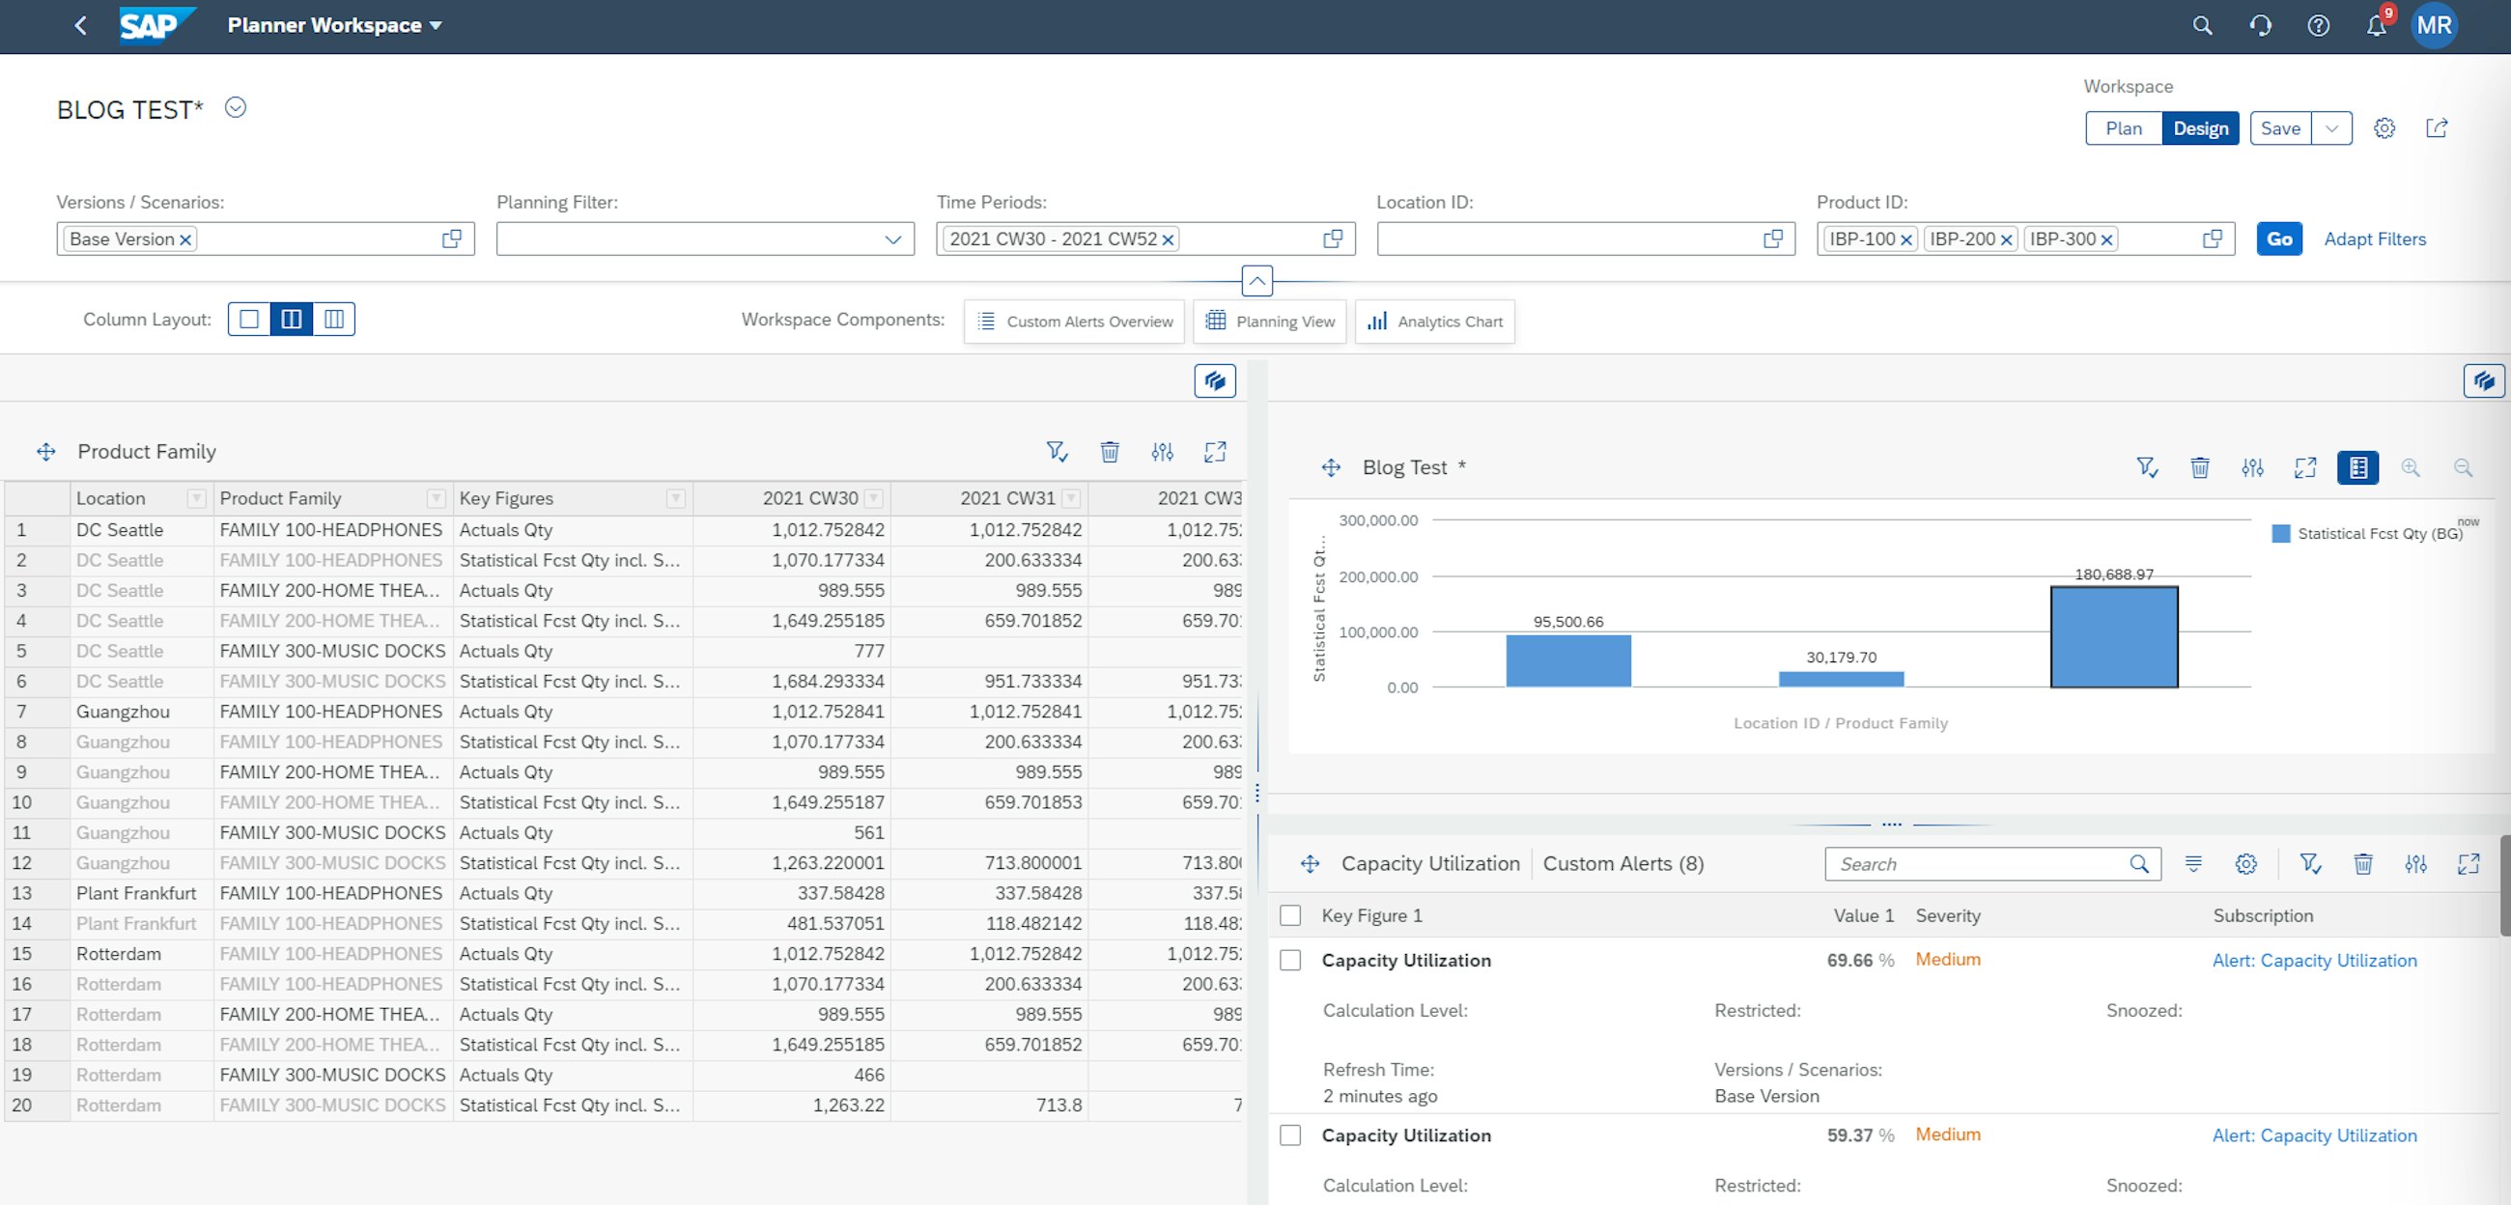Select two-column layout option

click(292, 319)
